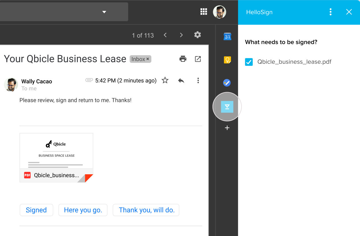Open Google Tasks in the side panel
This screenshot has width=360, height=236.
point(227,83)
